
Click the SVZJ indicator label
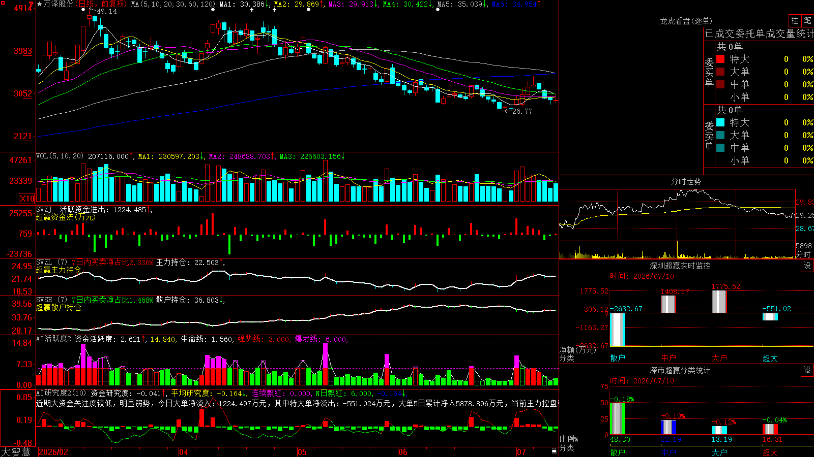[44, 209]
